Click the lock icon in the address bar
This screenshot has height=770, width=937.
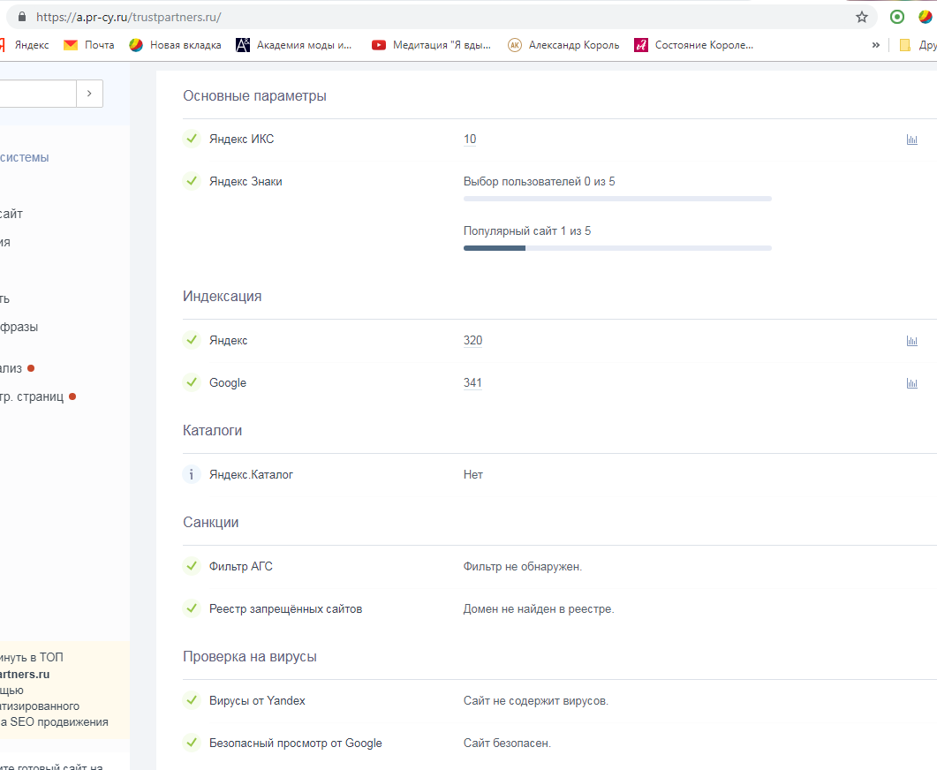[22, 17]
